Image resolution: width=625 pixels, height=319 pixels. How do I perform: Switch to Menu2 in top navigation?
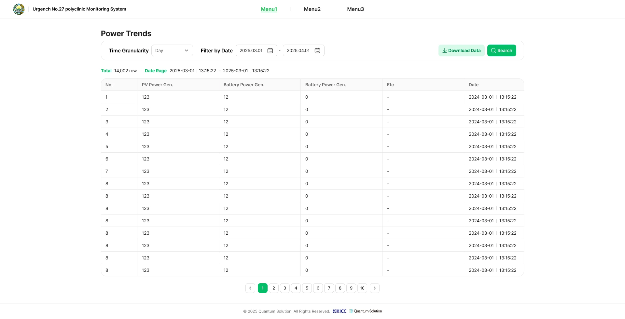(312, 9)
